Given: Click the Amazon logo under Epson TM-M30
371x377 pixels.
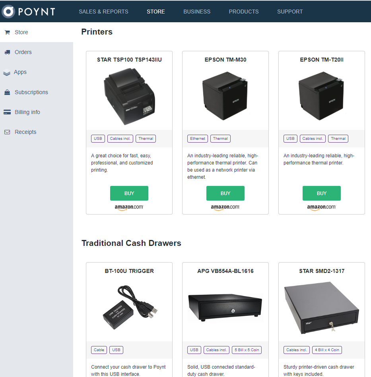Looking at the screenshot, I should pos(225,207).
